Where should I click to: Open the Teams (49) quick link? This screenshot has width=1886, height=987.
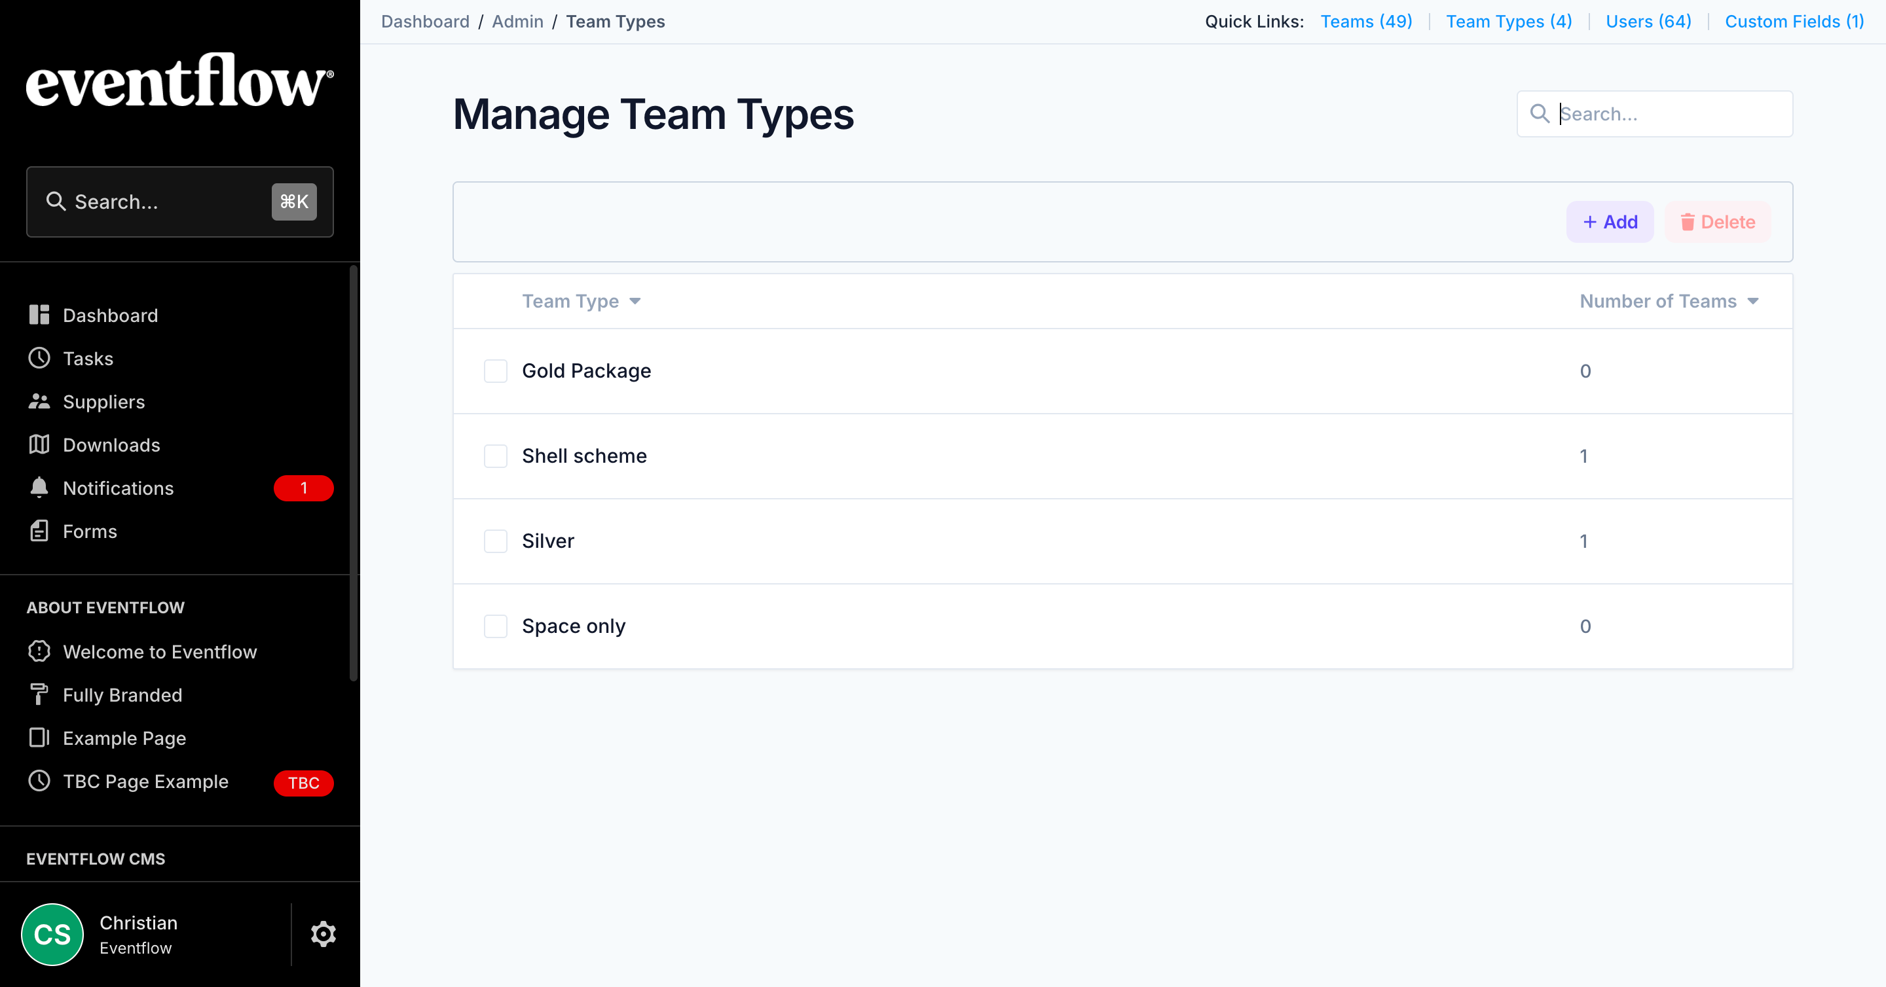click(x=1365, y=21)
